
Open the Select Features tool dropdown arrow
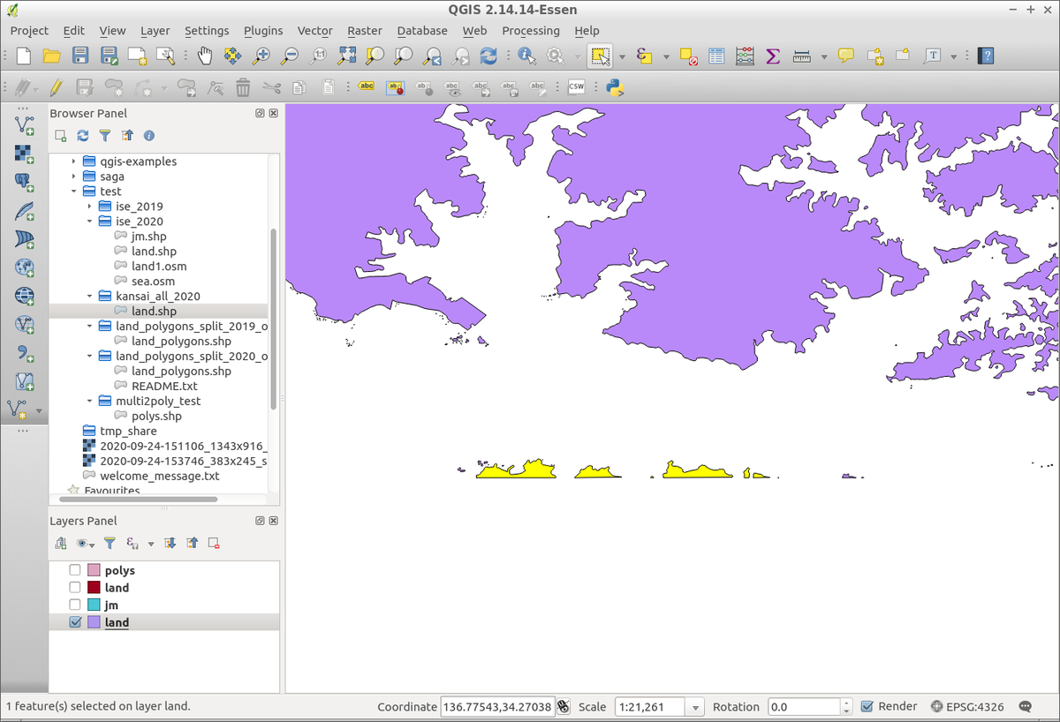(622, 56)
